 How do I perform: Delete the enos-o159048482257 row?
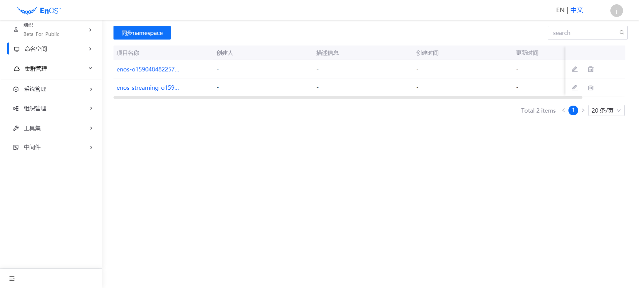click(591, 69)
